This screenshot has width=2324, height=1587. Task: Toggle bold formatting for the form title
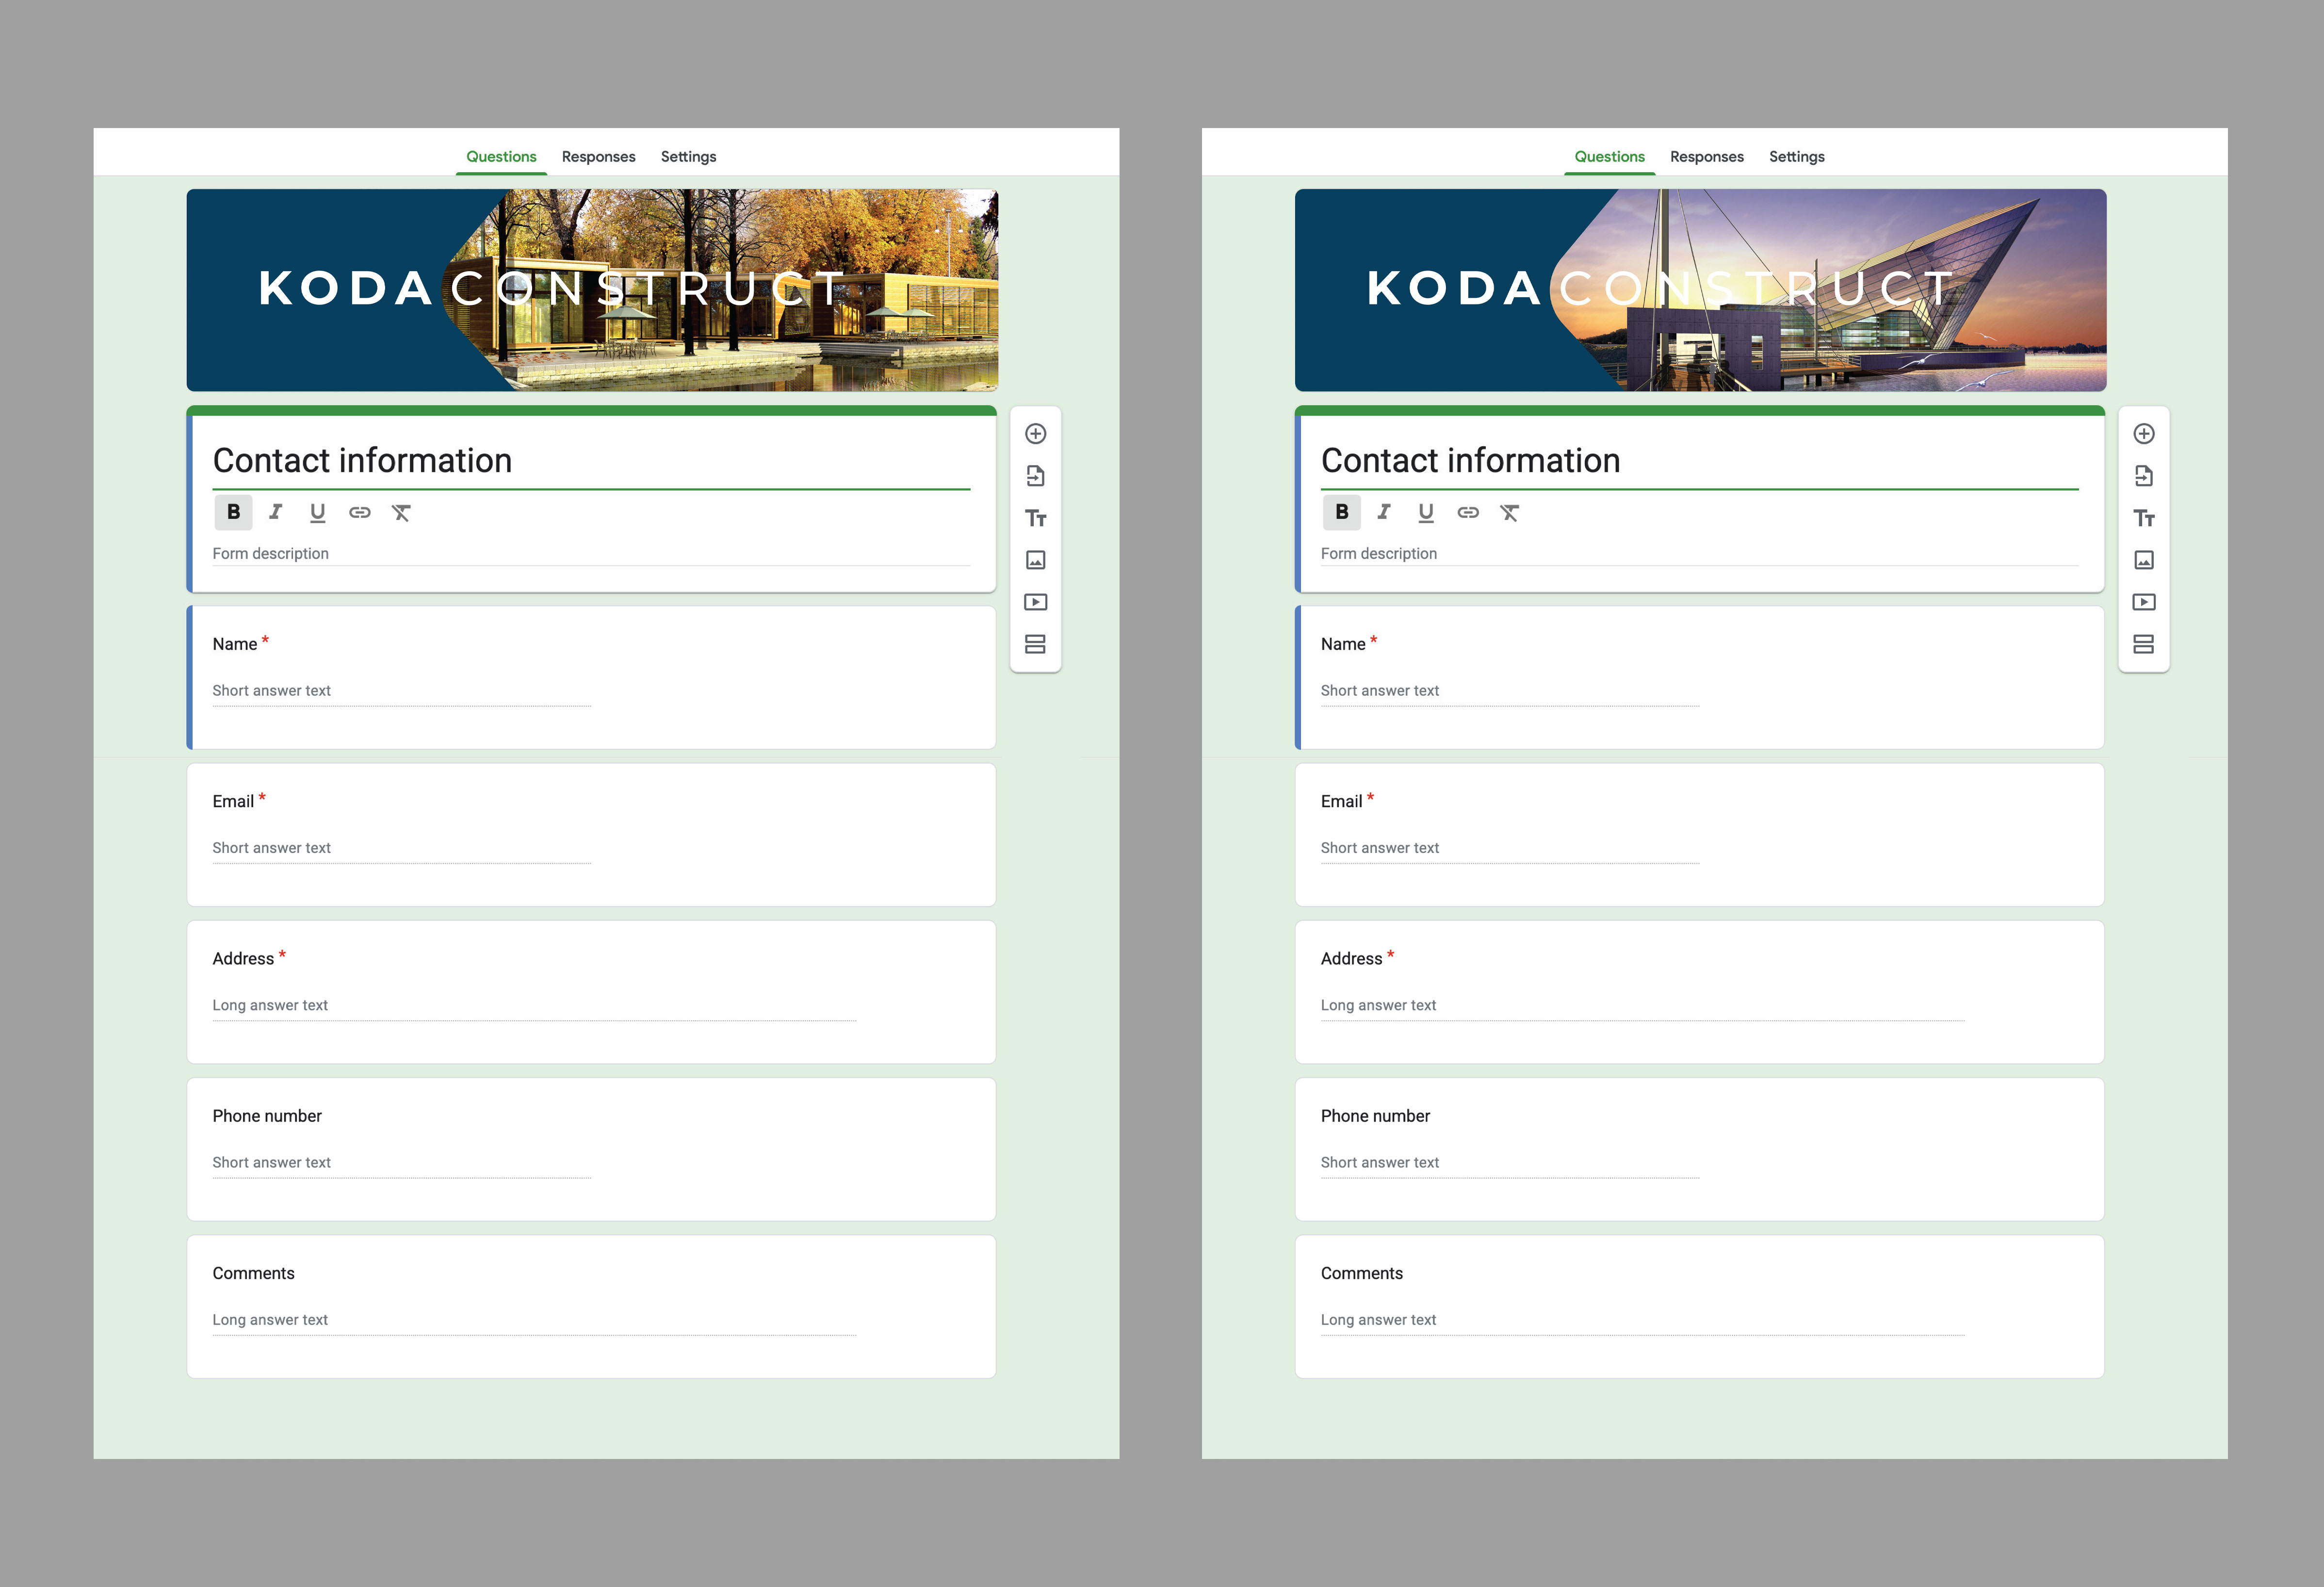pos(234,513)
